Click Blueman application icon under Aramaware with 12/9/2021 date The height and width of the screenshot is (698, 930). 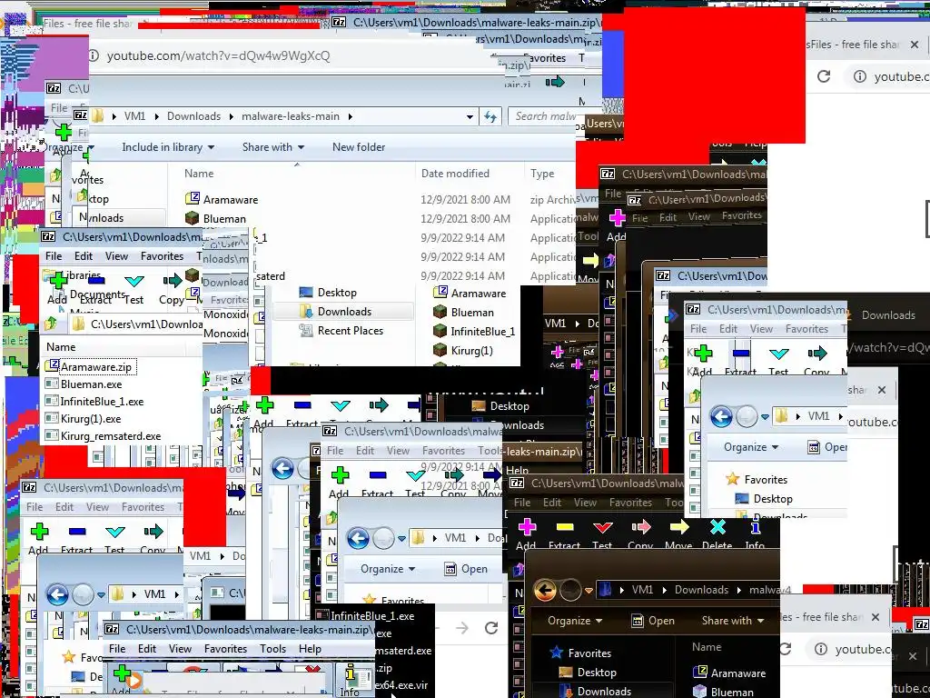click(192, 218)
